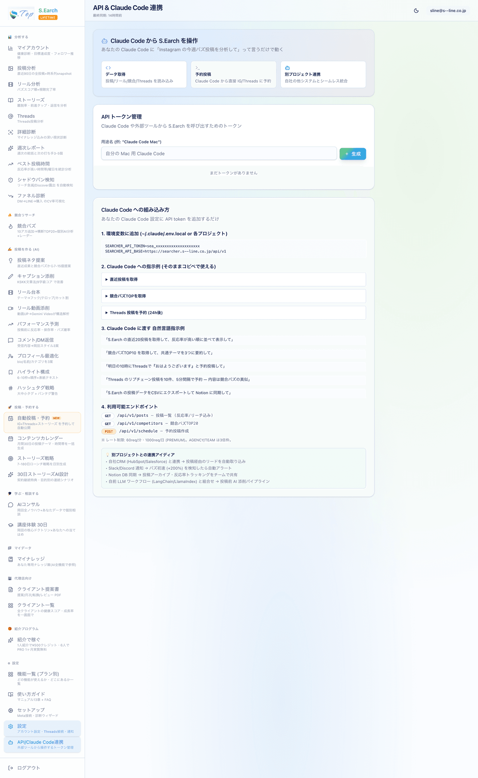This screenshot has height=778, width=478.
Task: Open the sline@s--line.co.jp account button
Action: pos(448,10)
